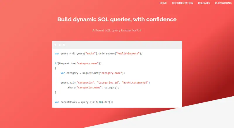
Task: Go to the DOCUMENTATION page
Action: pos(182,3)
